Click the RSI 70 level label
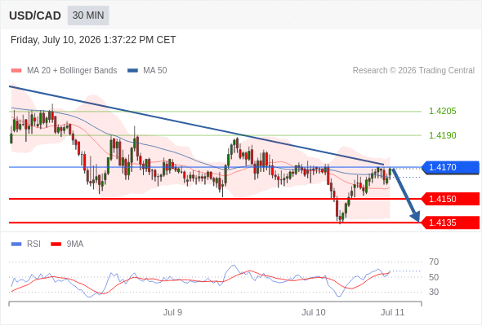This screenshot has height=326, width=482. click(434, 262)
